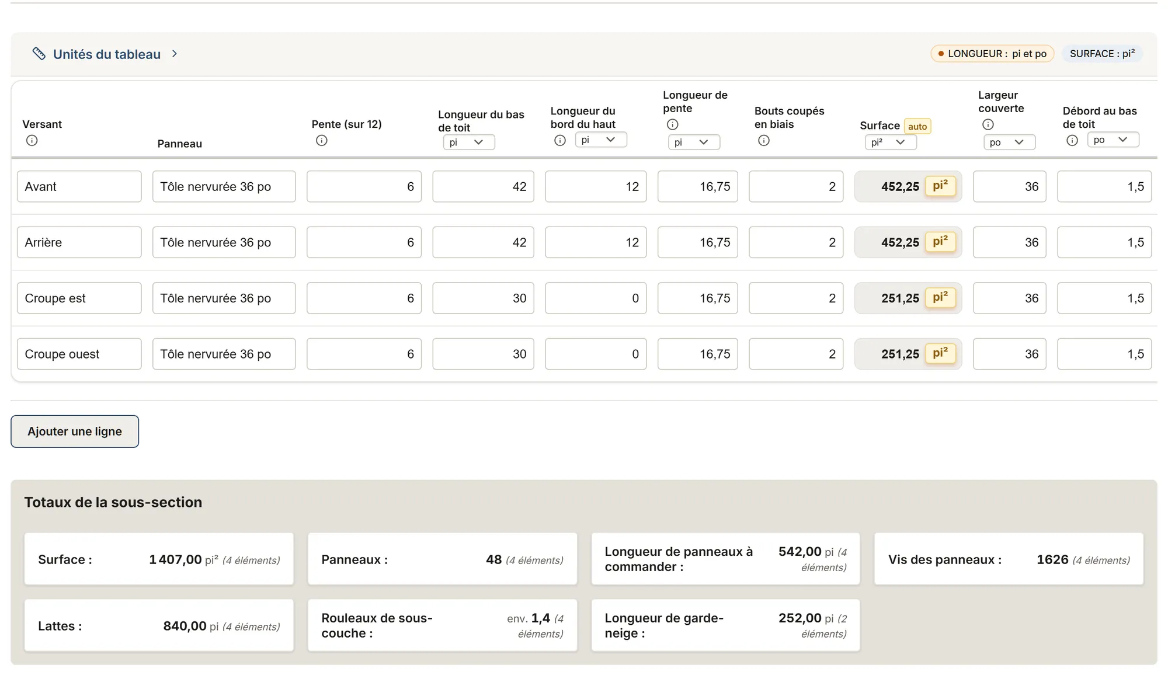
Task: Show info for Bouts coupés en biais
Action: click(764, 140)
